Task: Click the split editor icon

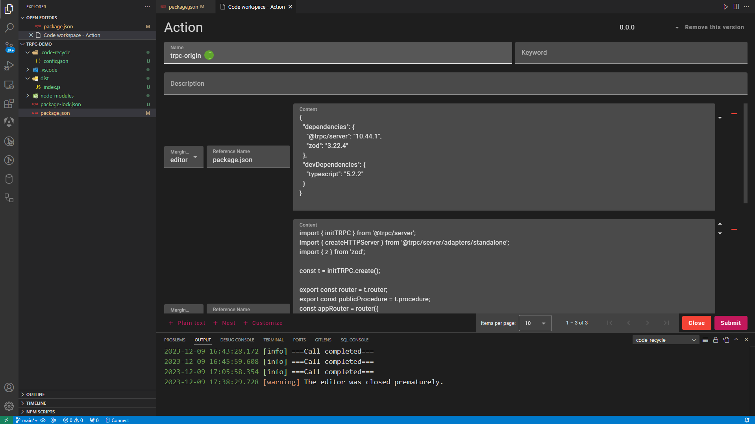Action: 736,7
